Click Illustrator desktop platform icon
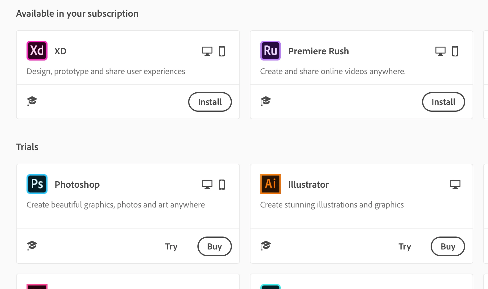 coord(455,185)
